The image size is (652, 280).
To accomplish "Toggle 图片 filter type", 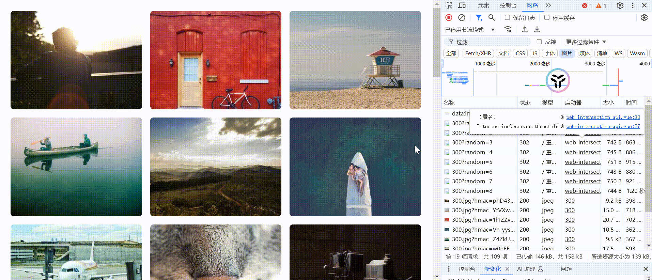I will point(567,53).
